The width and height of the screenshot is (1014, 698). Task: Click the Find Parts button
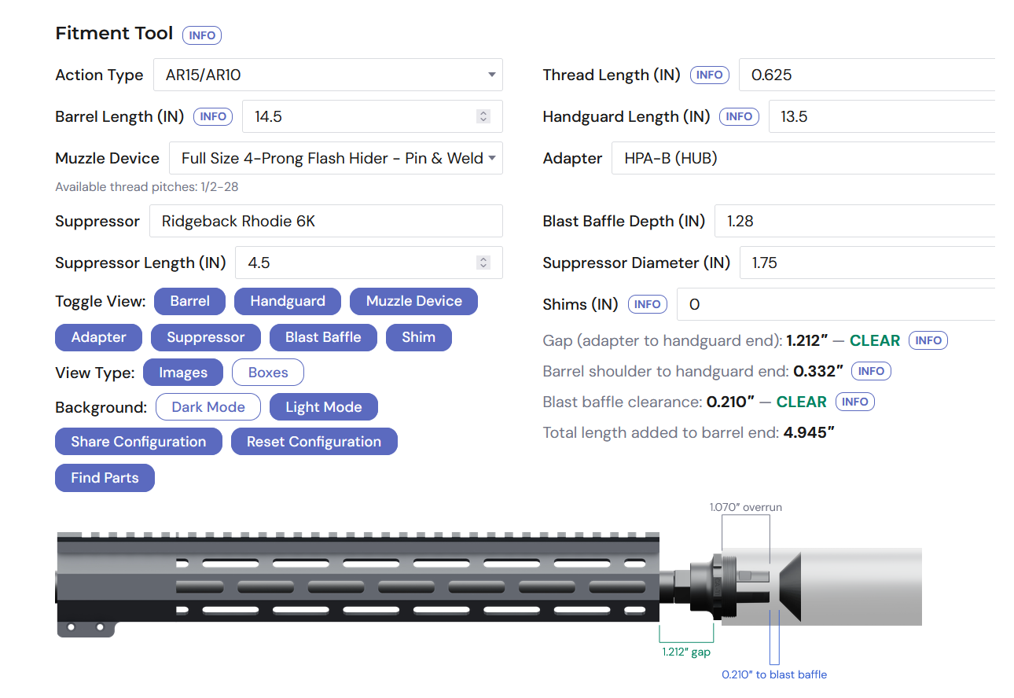point(105,478)
